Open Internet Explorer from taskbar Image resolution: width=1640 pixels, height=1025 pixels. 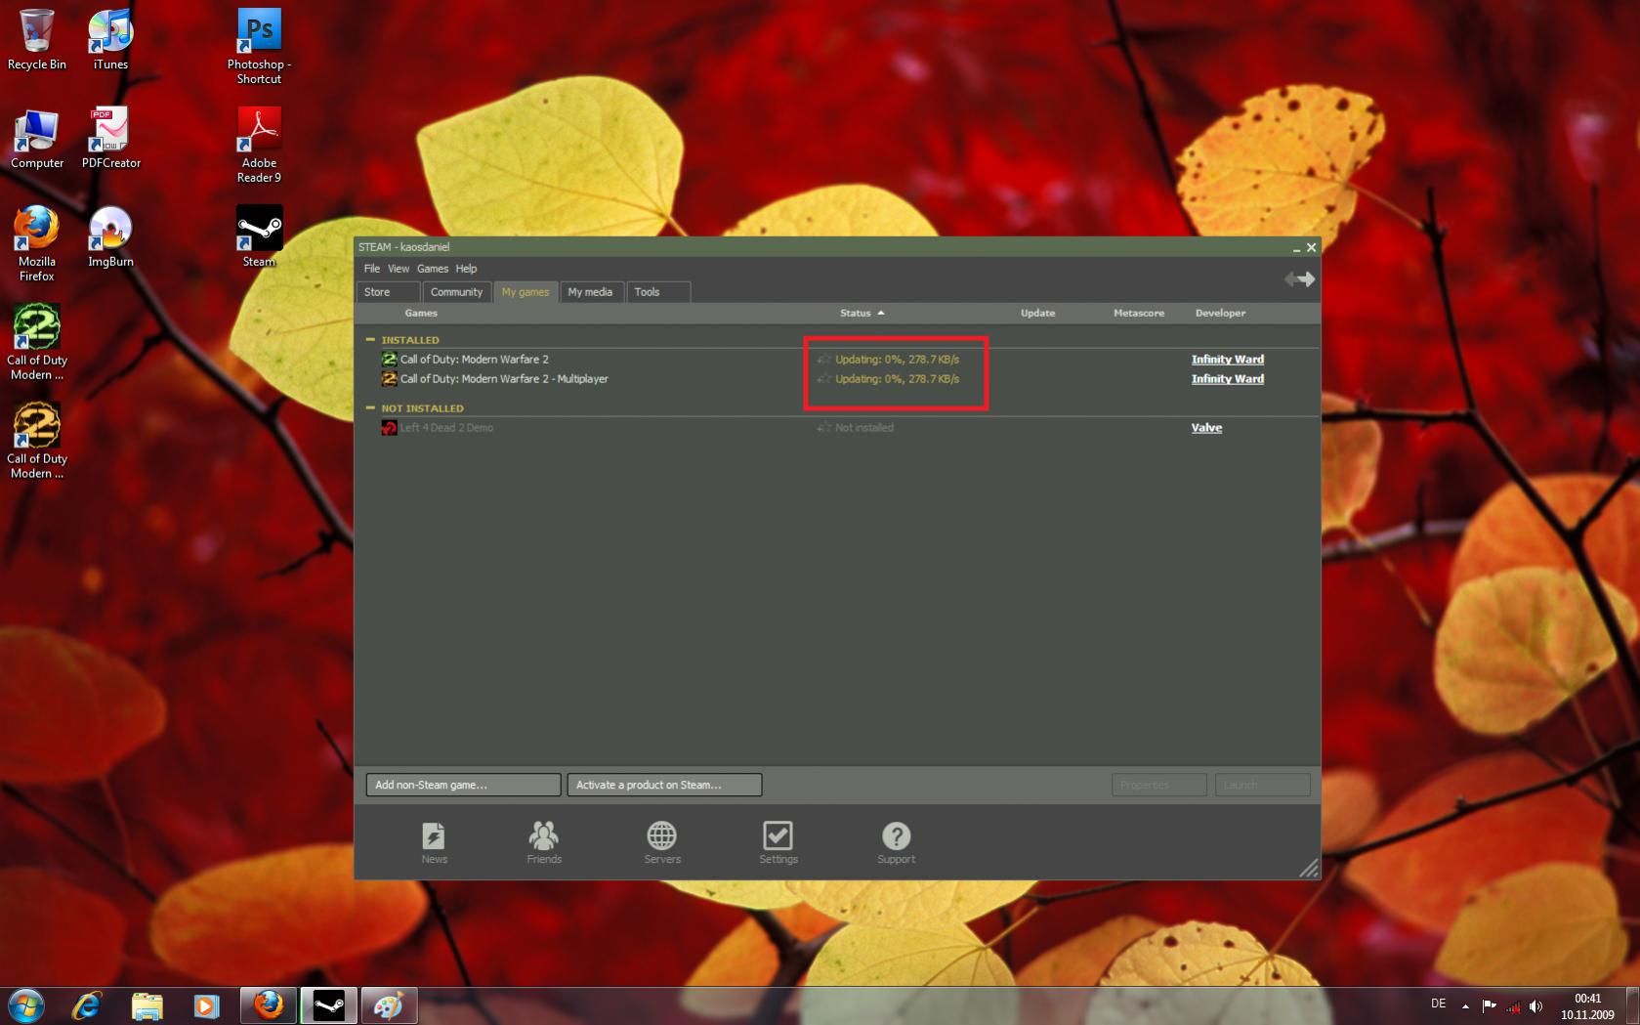pyautogui.click(x=87, y=1005)
